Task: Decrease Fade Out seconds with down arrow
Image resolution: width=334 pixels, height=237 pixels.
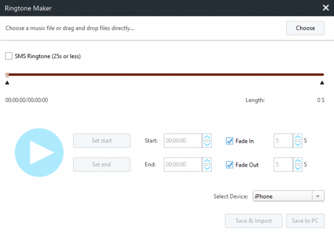Action: 297,168
